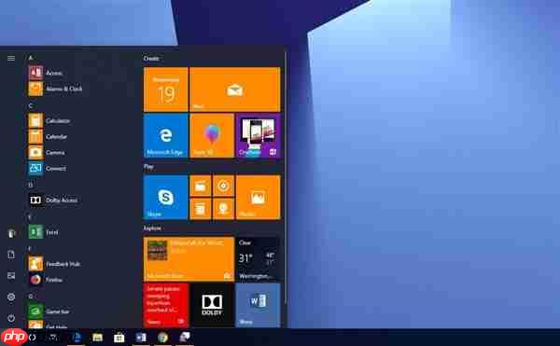This screenshot has width=560, height=346.
Task: Click the letter G header in app list
Action: point(31,296)
